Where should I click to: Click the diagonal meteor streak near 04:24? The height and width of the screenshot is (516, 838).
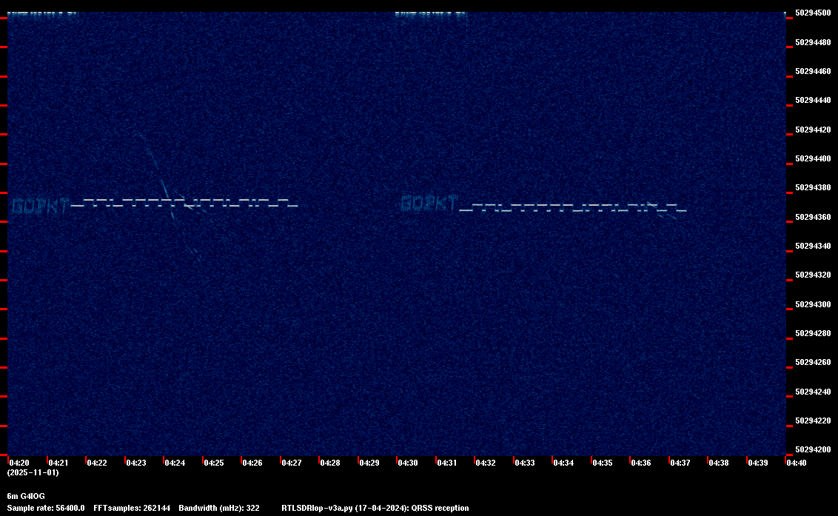pyautogui.click(x=169, y=198)
